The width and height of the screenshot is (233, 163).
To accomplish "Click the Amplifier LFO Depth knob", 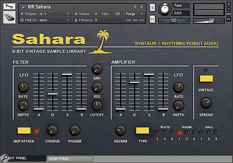I will (x=179, y=106).
